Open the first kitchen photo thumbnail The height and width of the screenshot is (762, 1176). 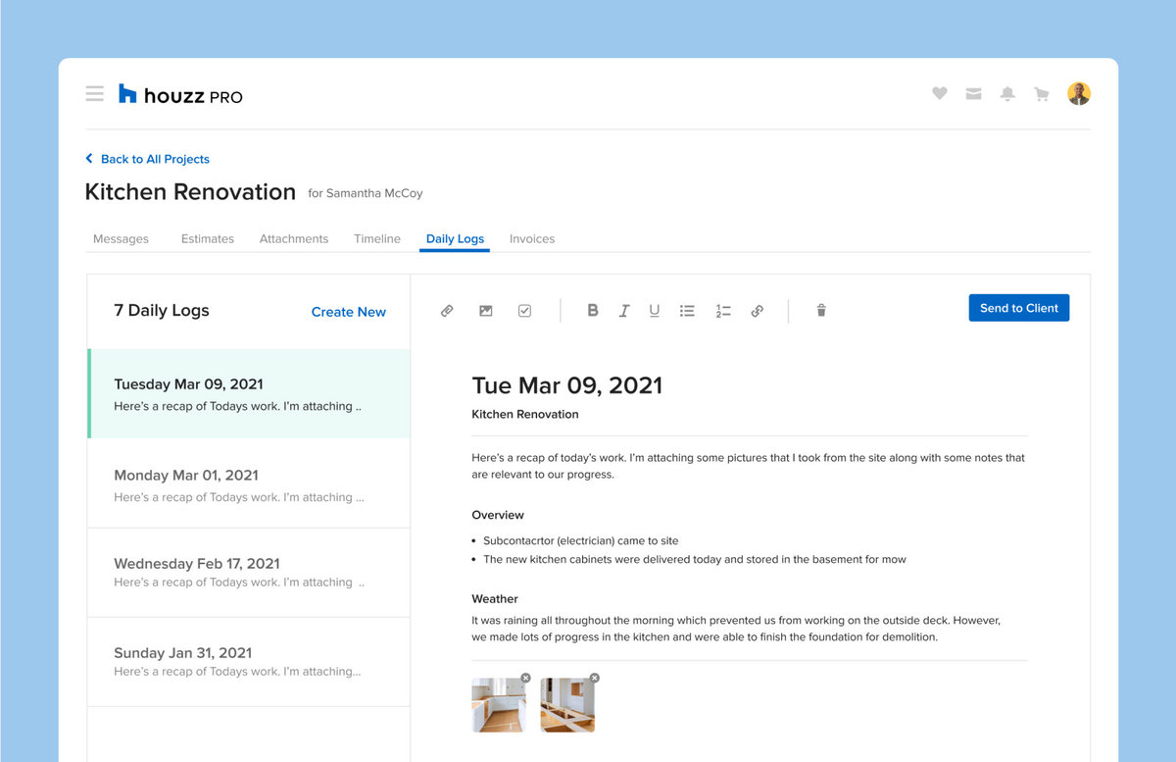point(499,702)
